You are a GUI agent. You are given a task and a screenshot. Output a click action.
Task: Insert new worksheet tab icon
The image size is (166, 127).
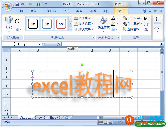click(x=66, y=117)
